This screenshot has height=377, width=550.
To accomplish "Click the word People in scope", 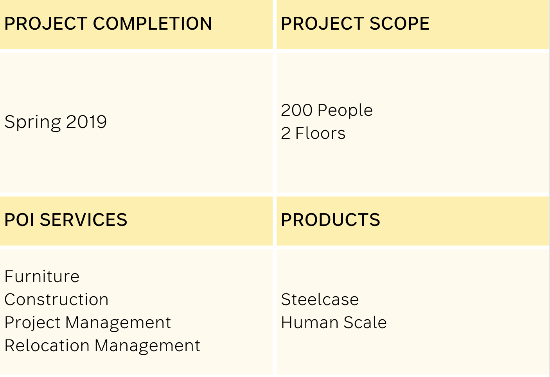I will pyautogui.click(x=345, y=110).
